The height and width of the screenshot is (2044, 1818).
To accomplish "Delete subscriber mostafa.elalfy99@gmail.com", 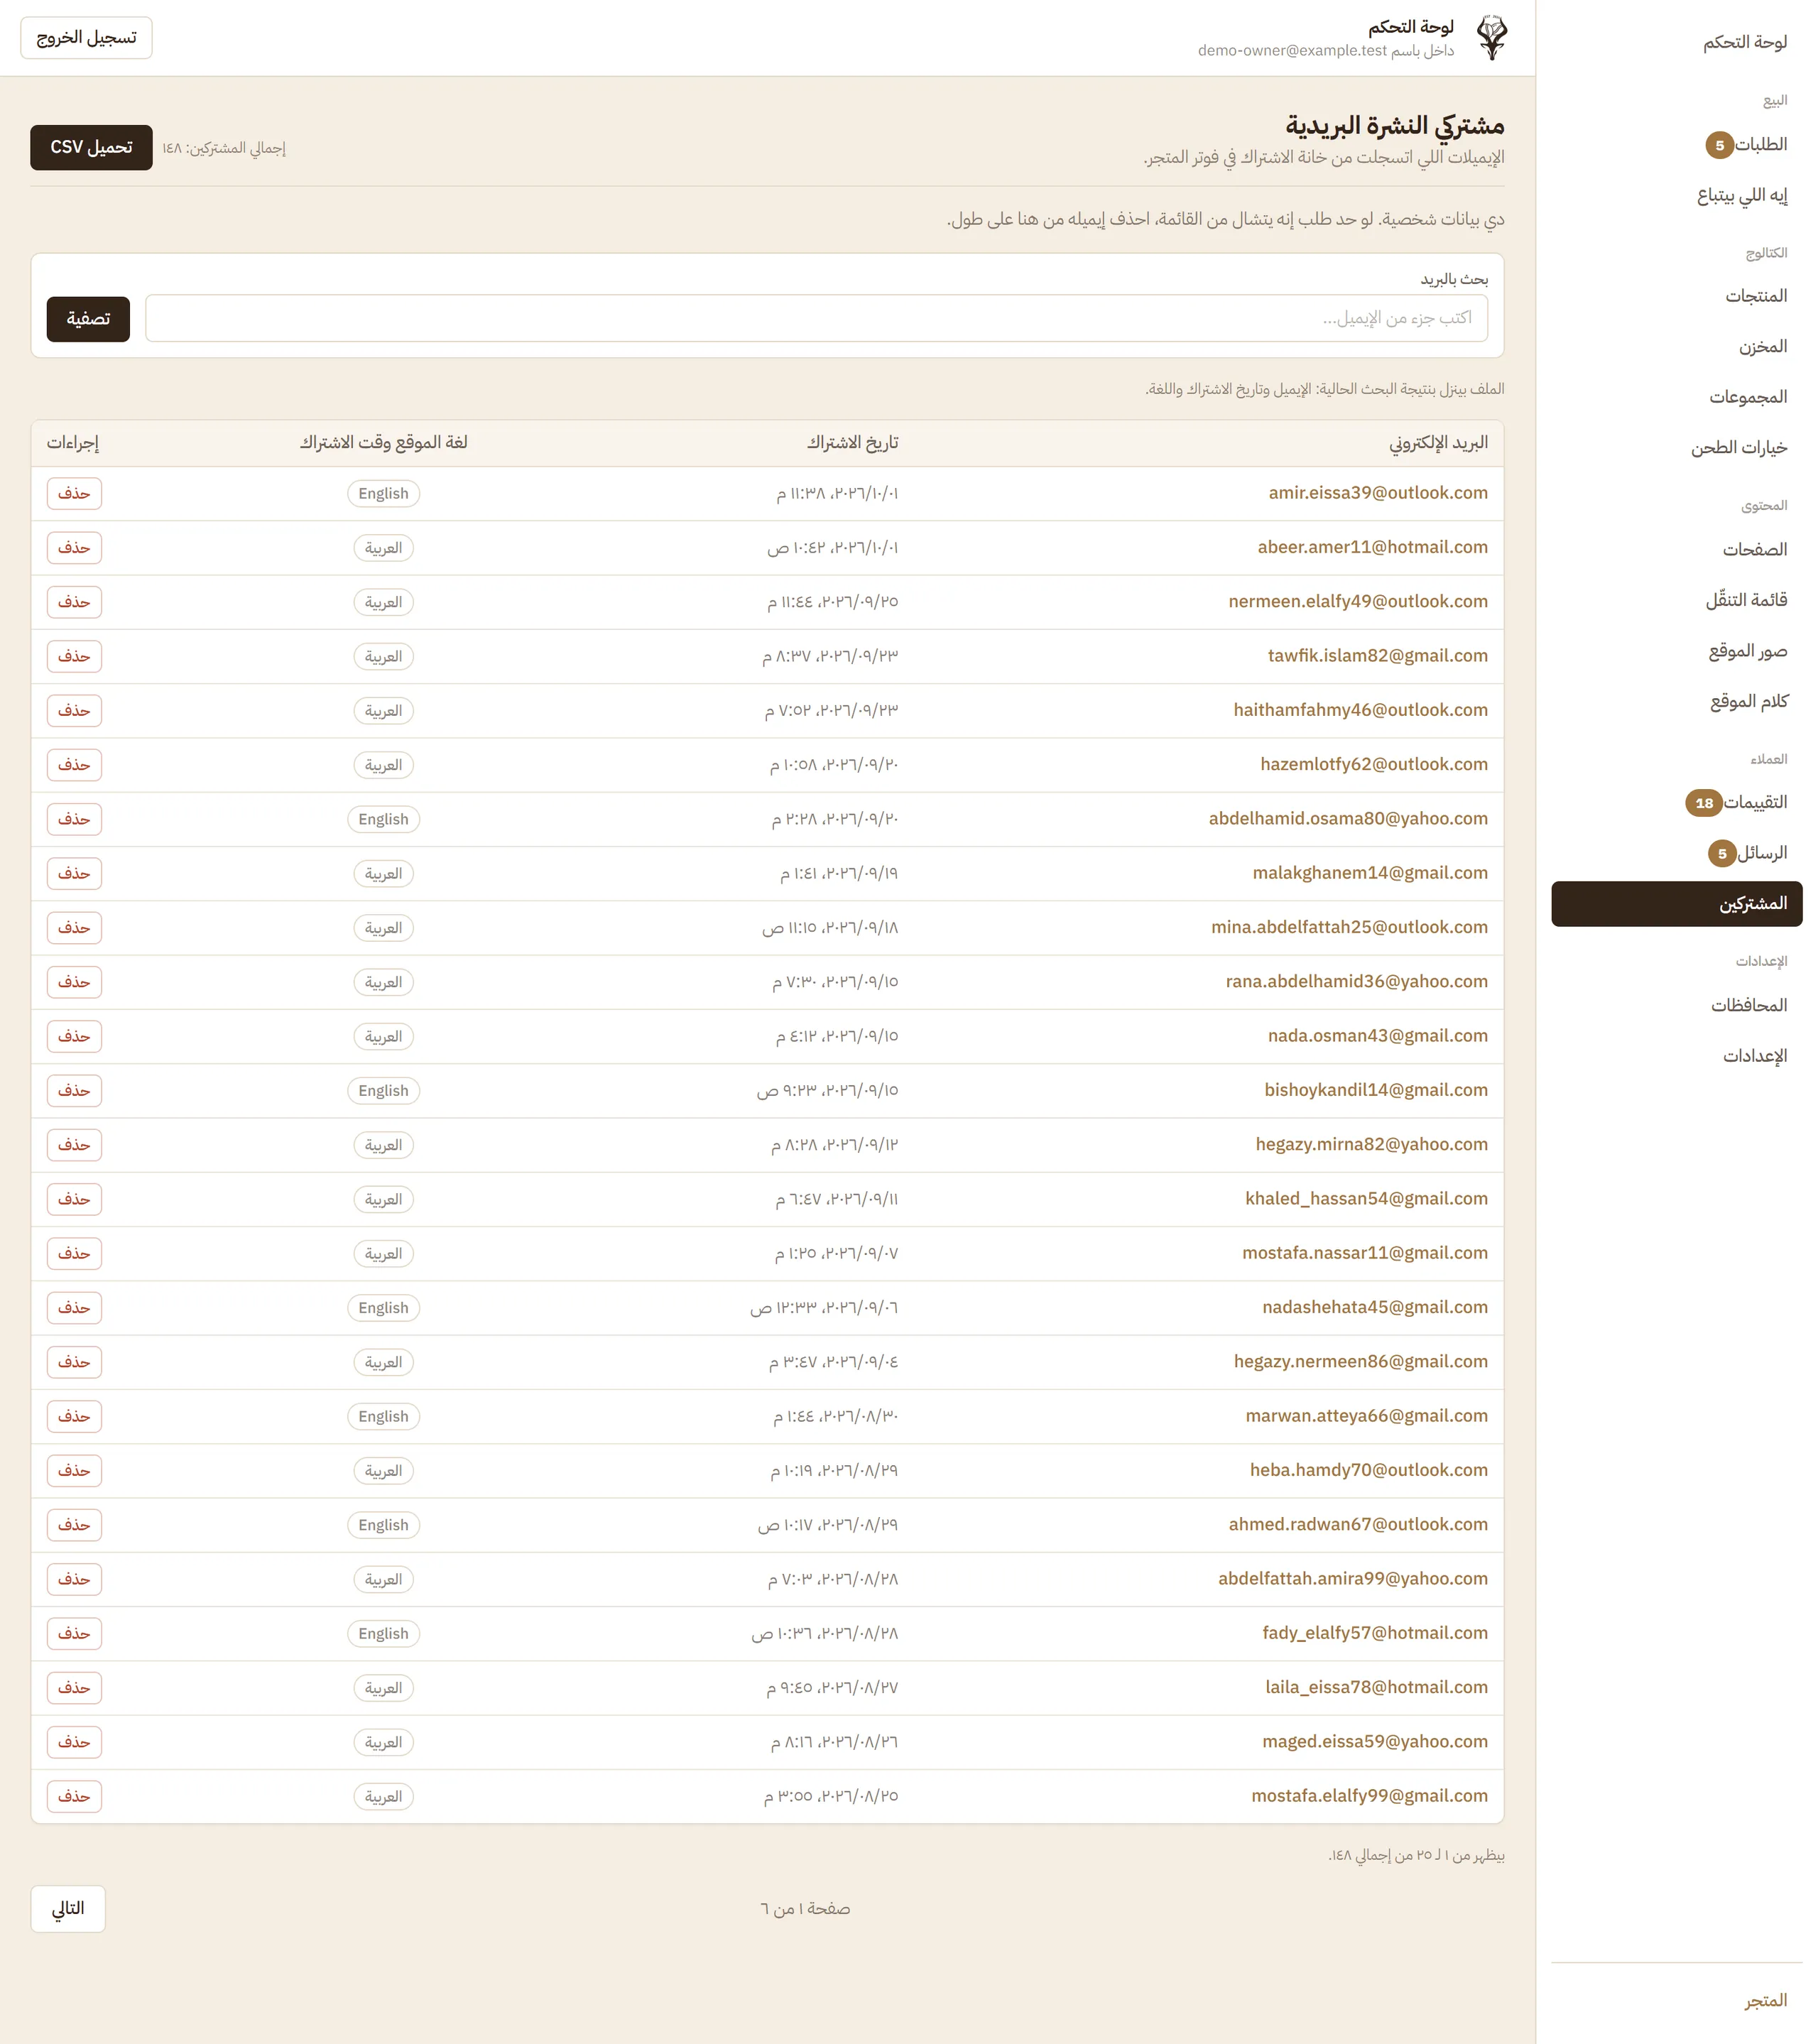I will [x=74, y=1796].
